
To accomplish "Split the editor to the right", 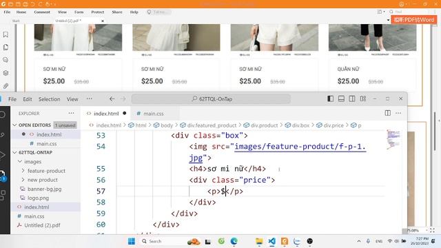I will pos(387,113).
